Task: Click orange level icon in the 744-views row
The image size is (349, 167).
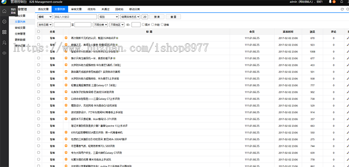Action: [x=66, y=146]
